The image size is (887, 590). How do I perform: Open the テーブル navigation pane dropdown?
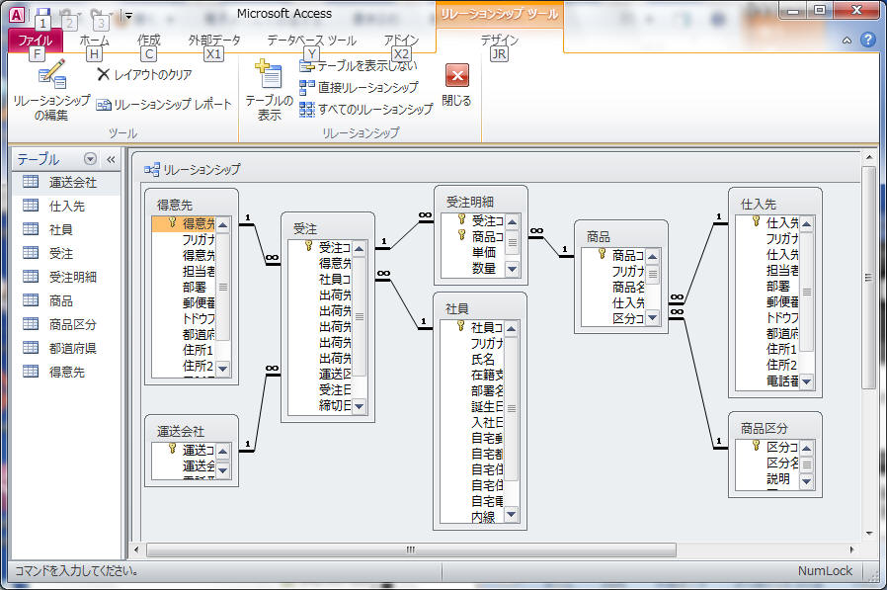pos(90,159)
